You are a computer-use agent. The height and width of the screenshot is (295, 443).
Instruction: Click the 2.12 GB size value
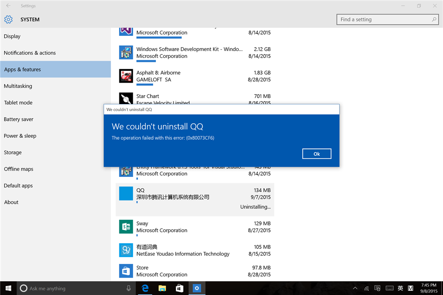tap(262, 49)
